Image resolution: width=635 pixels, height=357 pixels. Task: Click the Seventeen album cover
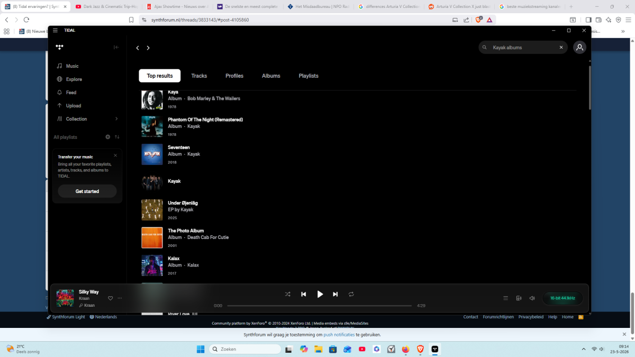pos(152,154)
